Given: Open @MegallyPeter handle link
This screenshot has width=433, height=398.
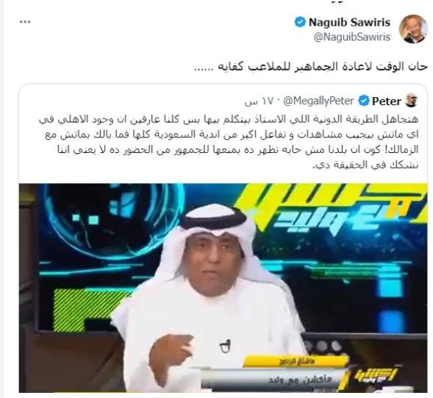Looking at the screenshot, I should (318, 101).
